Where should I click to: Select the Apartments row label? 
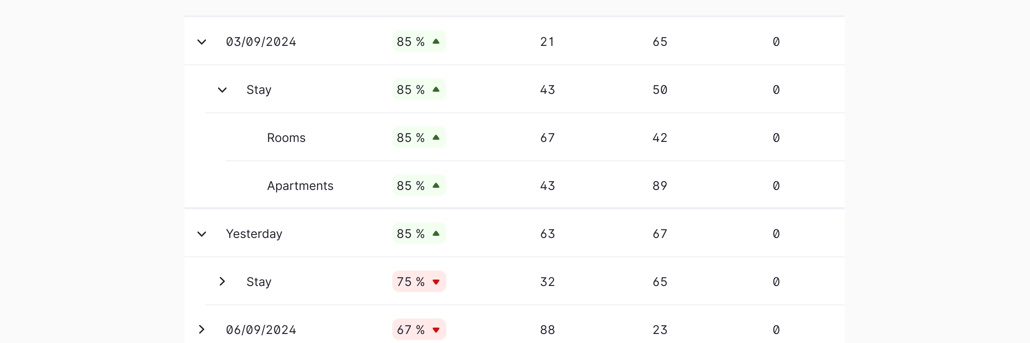click(x=300, y=186)
